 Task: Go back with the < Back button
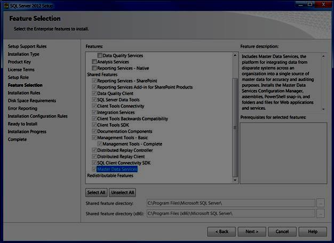coord(221,231)
